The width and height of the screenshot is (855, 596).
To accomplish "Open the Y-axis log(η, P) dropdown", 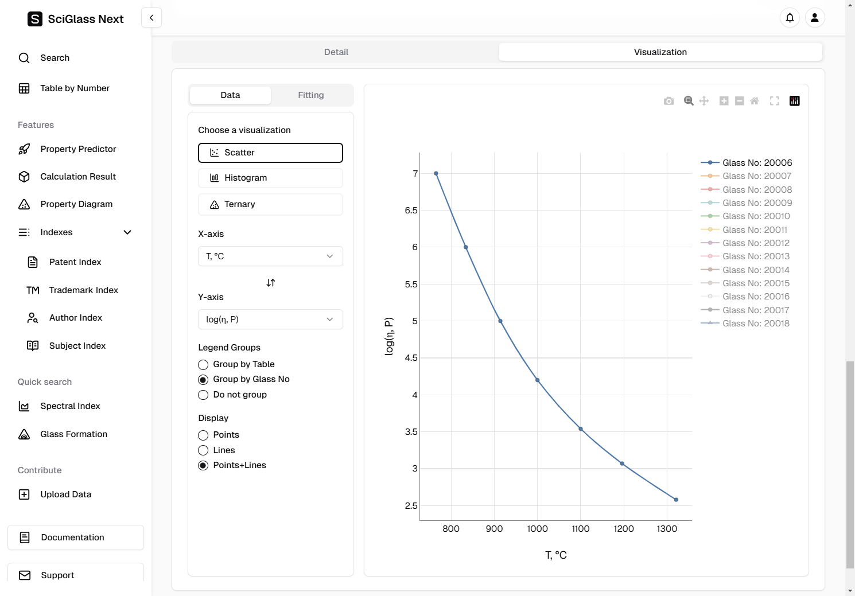I will [270, 320].
